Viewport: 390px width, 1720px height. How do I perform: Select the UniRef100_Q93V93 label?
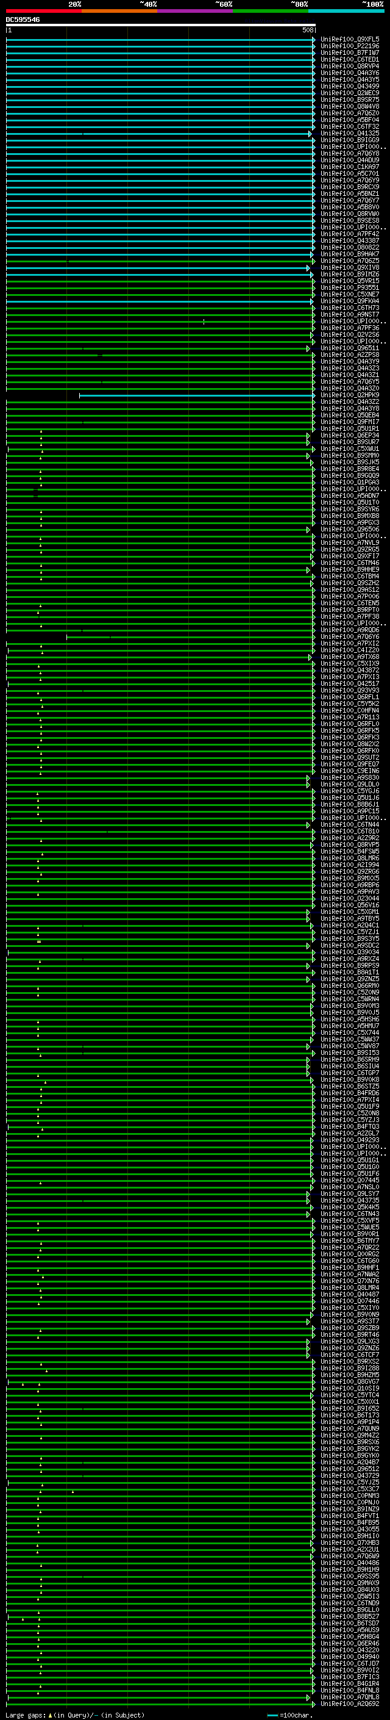[350, 691]
